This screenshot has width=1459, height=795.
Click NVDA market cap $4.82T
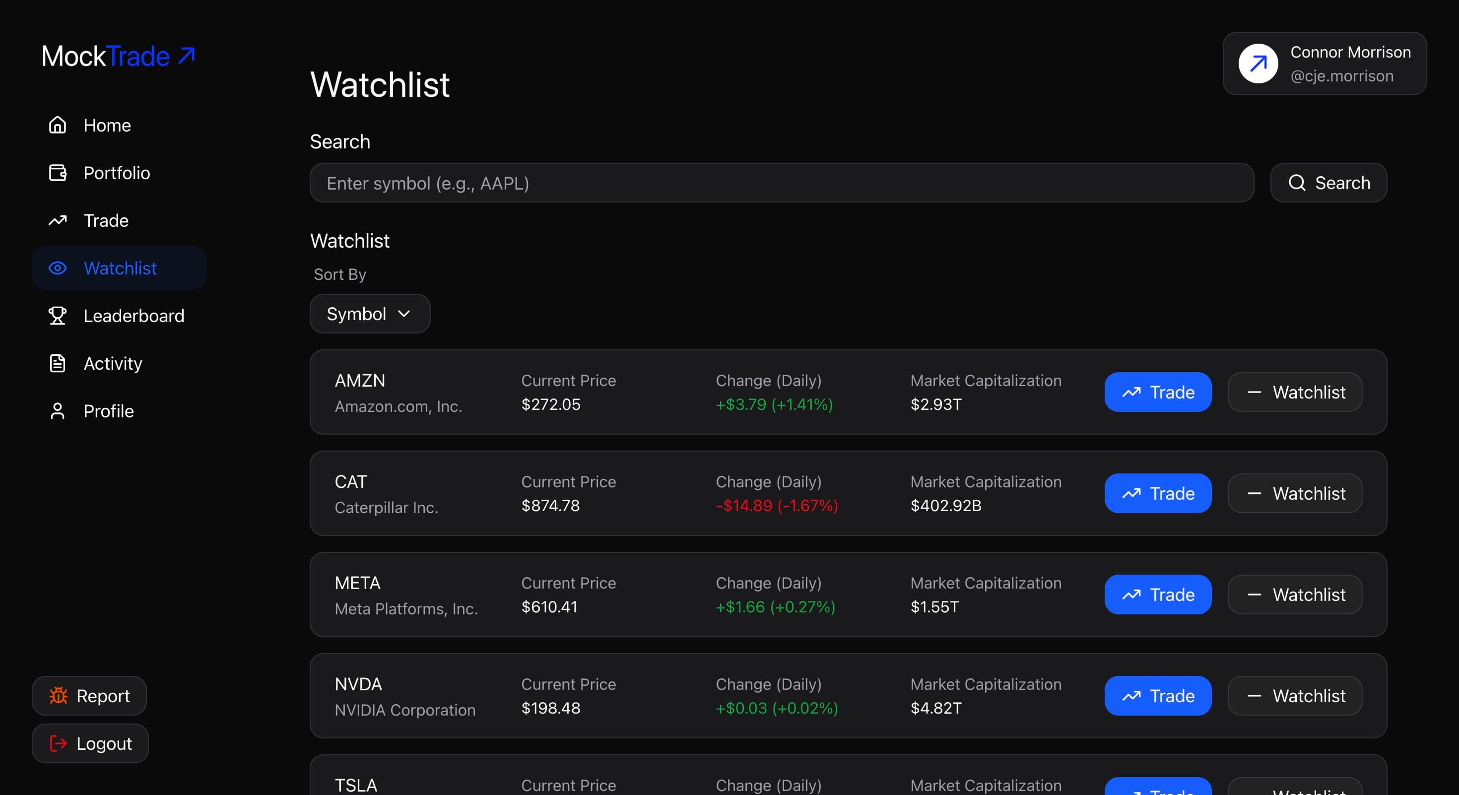click(935, 708)
